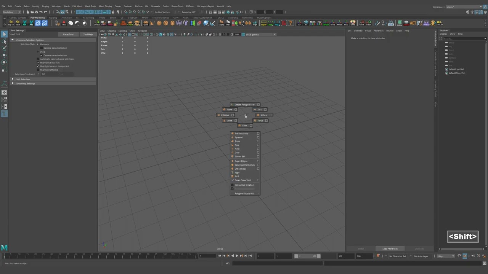
Task: Enable Automatic camera-based selection checkbox
Action: [x=38, y=59]
